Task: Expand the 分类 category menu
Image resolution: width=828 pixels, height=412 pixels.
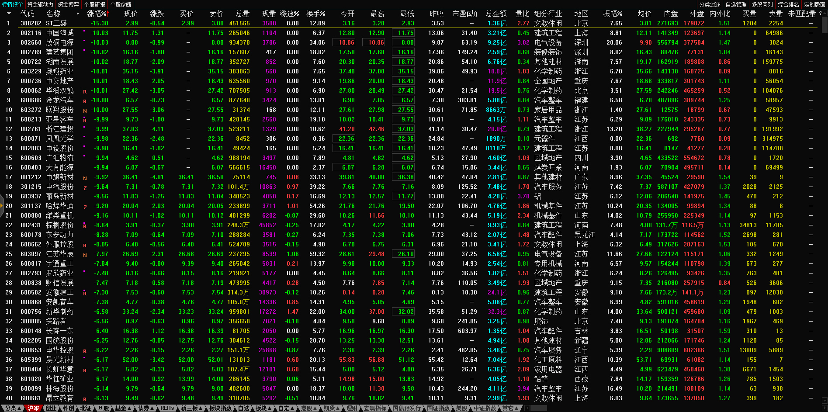Action: pos(13,408)
